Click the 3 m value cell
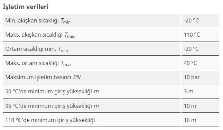The image size is (223, 130). pos(200,92)
